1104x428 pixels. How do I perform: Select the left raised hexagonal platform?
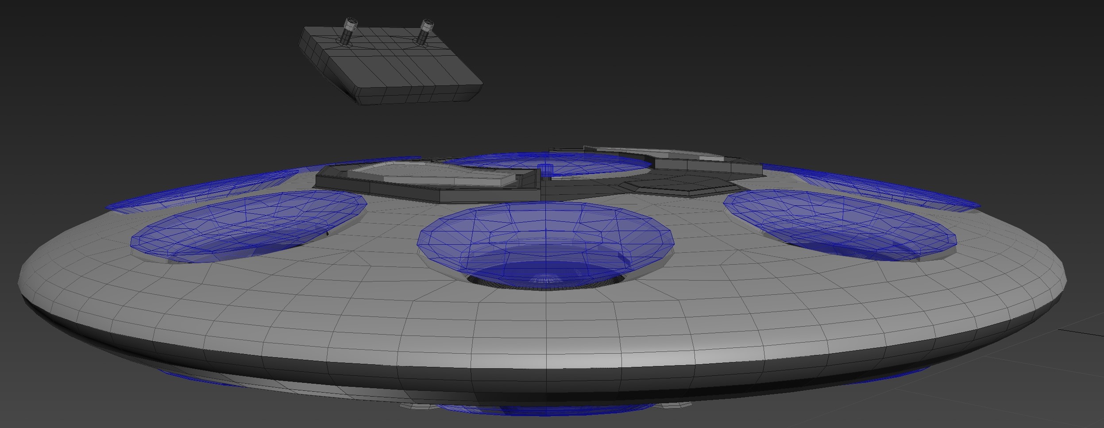pyautogui.click(x=428, y=181)
